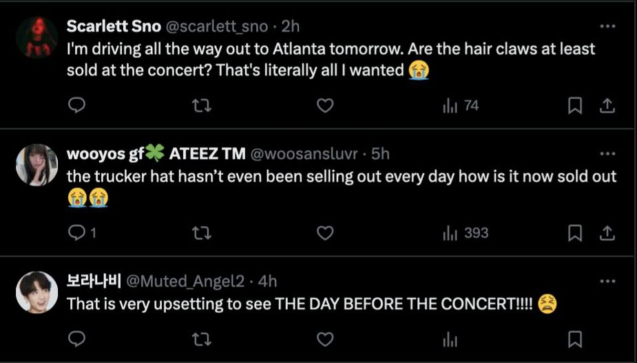
Task: Reply to Scarlett Sno's Atlanta tweet
Action: tap(77, 105)
